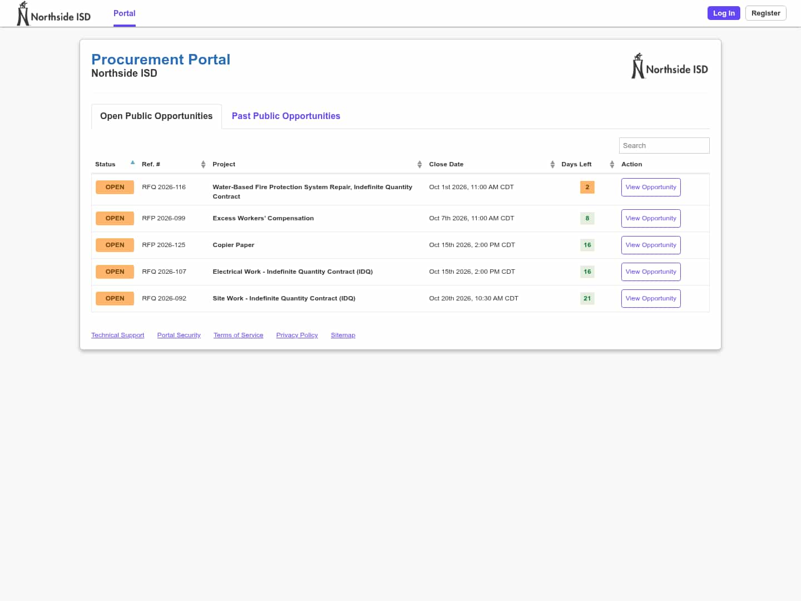801x601 pixels.
Task: Click close date 'Oct 20th 2026, 10:30 AM CDT'
Action: pyautogui.click(x=473, y=299)
